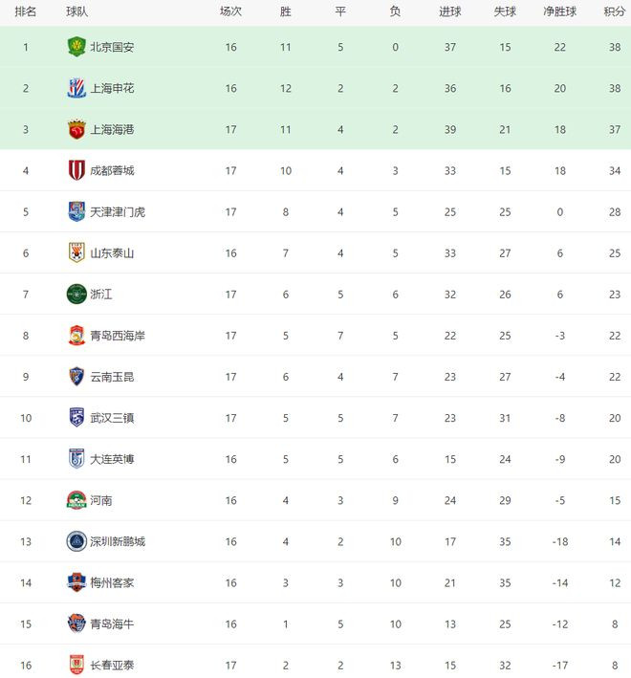The image size is (631, 678).
Task: Click the 山东泰山 orange badge
Action: 76,252
